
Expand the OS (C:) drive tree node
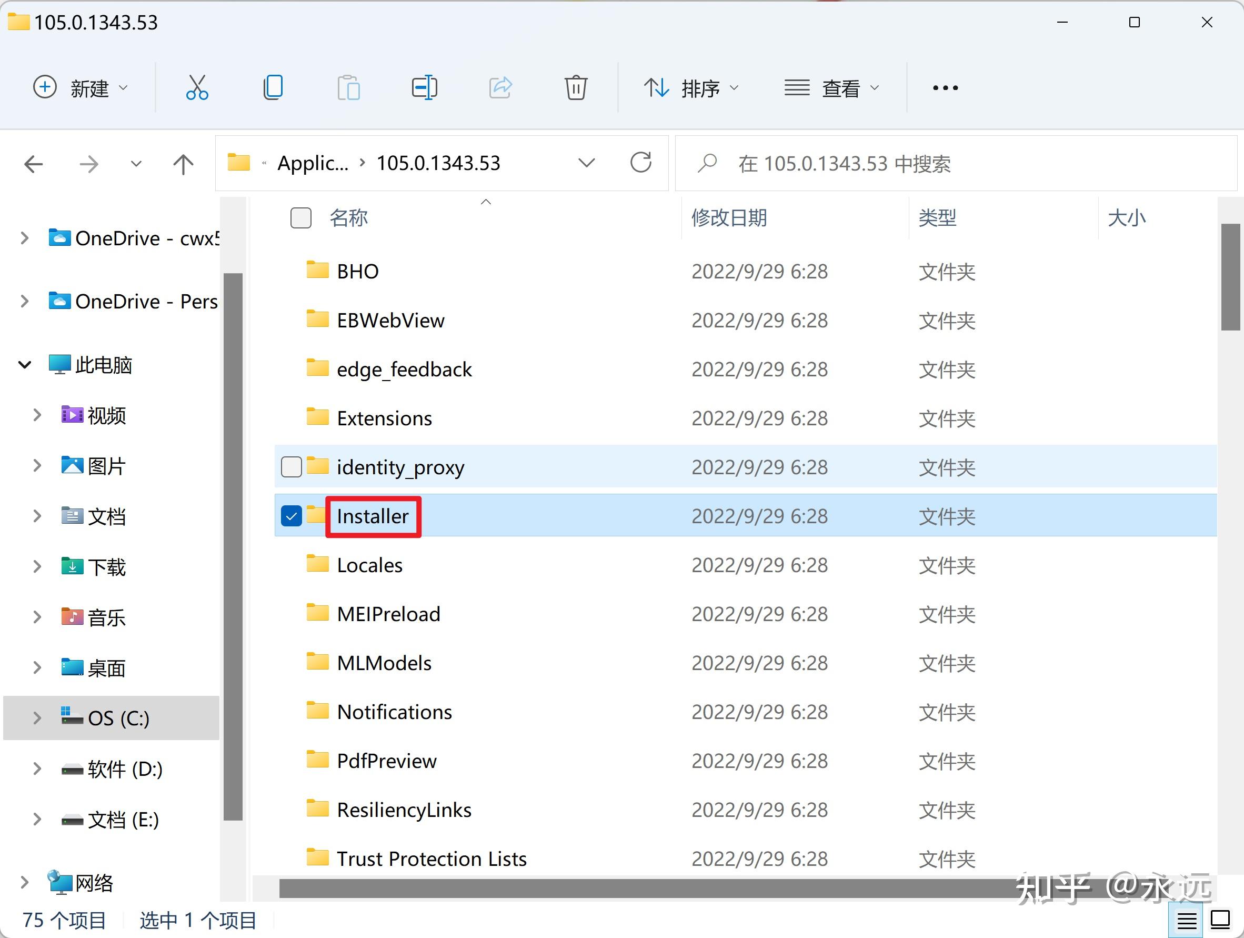click(37, 718)
